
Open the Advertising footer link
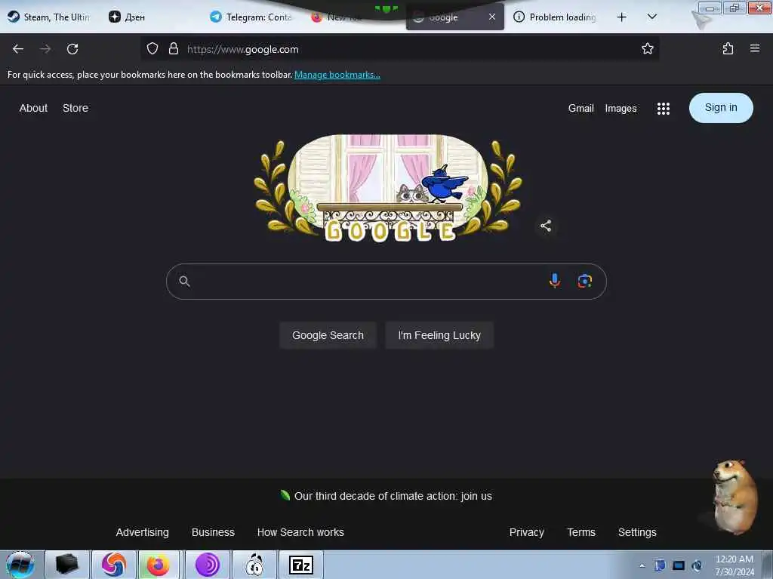(143, 532)
